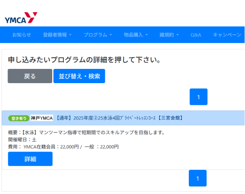Image resolution: width=245 pixels, height=194 pixels.
Task: Expand the 登録者情報 dropdown menu
Action: click(x=57, y=35)
